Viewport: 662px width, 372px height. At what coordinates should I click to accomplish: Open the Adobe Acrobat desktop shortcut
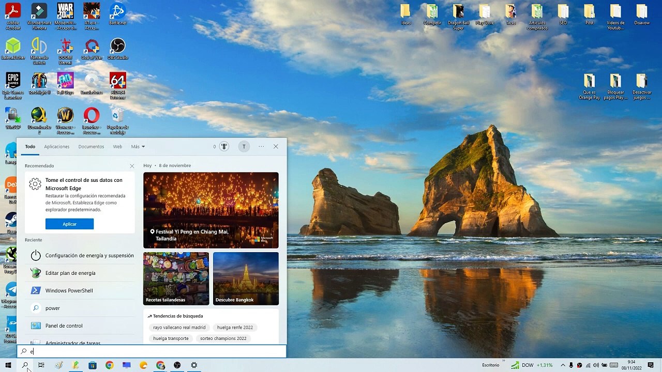13,16
